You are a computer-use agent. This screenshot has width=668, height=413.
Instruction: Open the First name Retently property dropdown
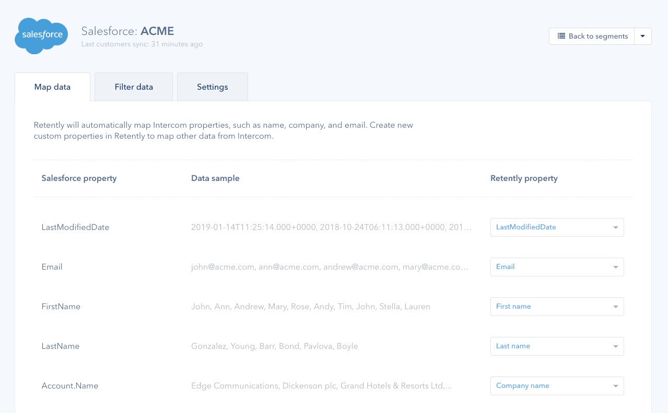tap(557, 307)
